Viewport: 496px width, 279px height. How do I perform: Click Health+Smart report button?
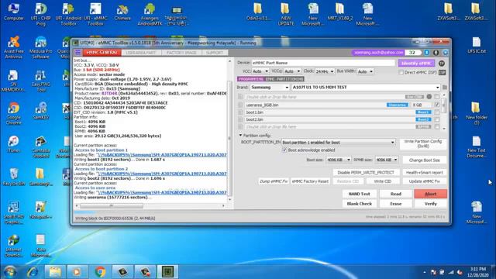tap(424, 173)
